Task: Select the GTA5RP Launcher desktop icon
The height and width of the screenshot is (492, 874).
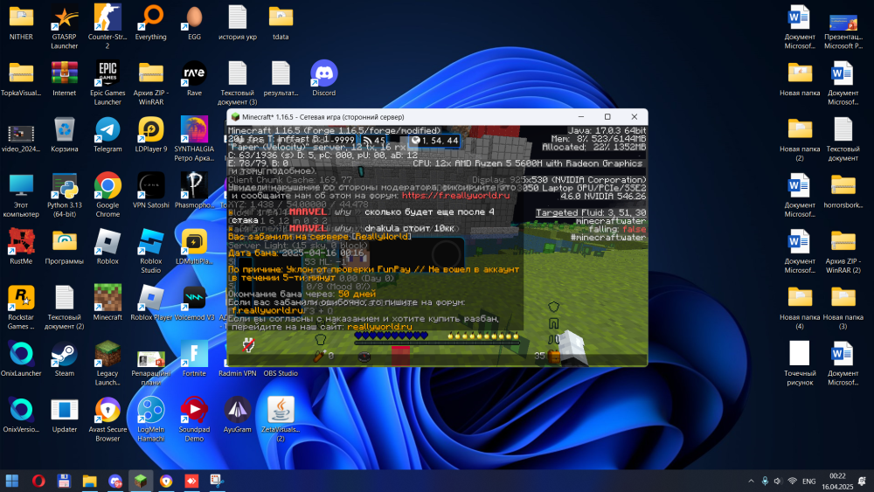Action: click(x=64, y=27)
